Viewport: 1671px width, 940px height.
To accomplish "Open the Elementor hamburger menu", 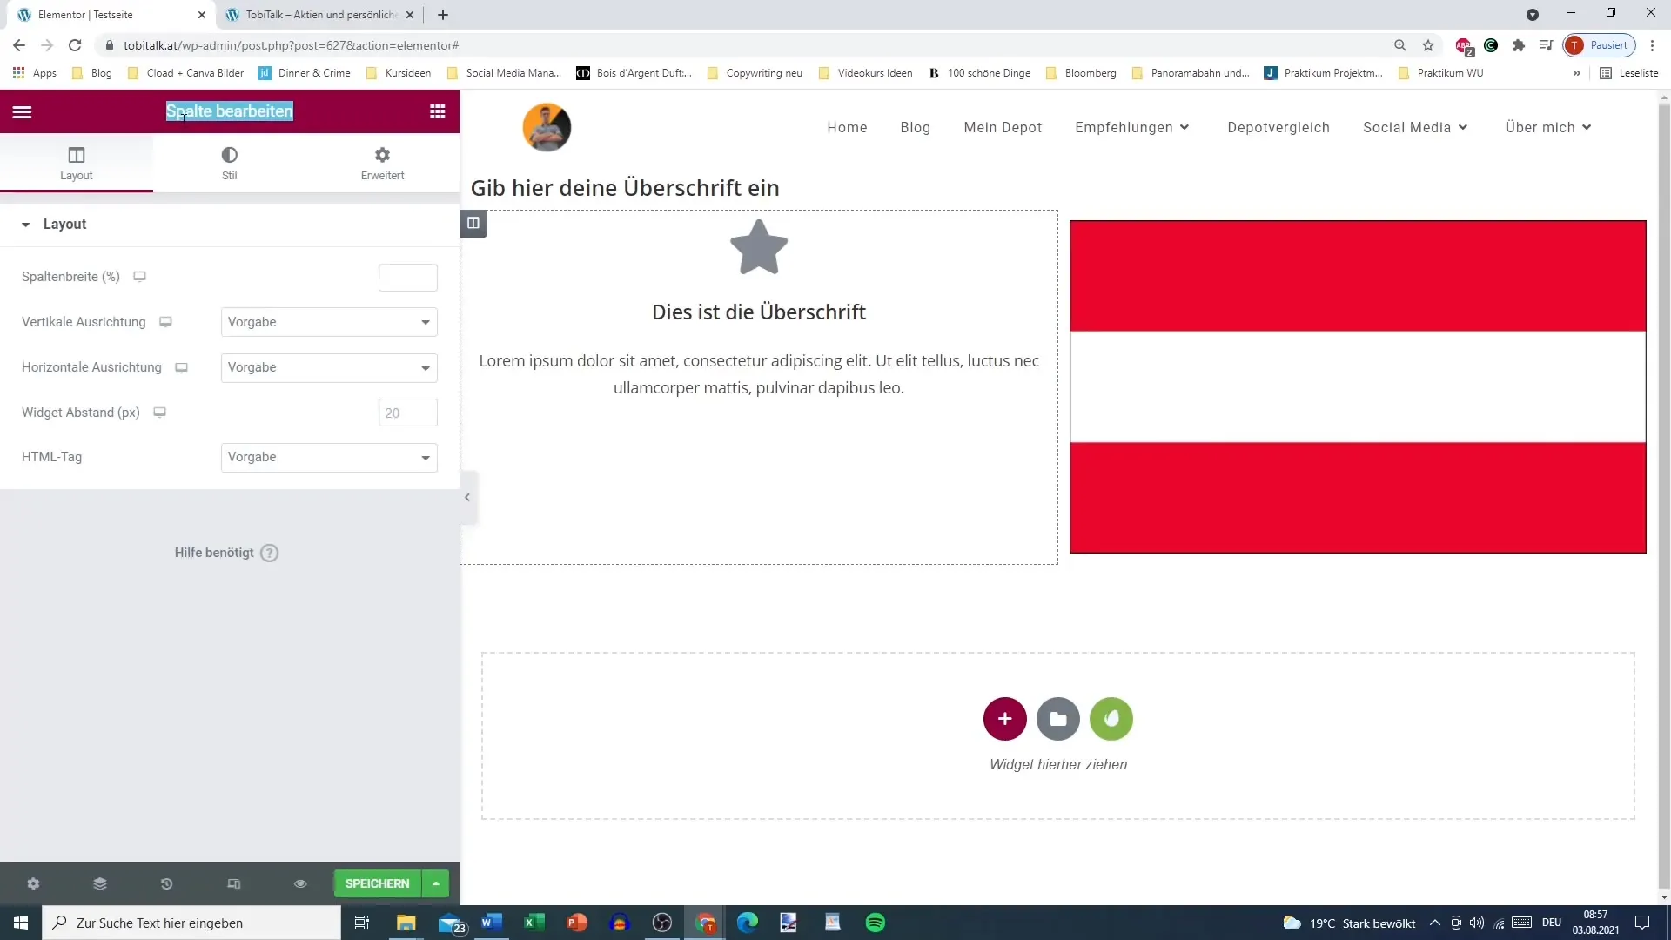I will point(23,111).
